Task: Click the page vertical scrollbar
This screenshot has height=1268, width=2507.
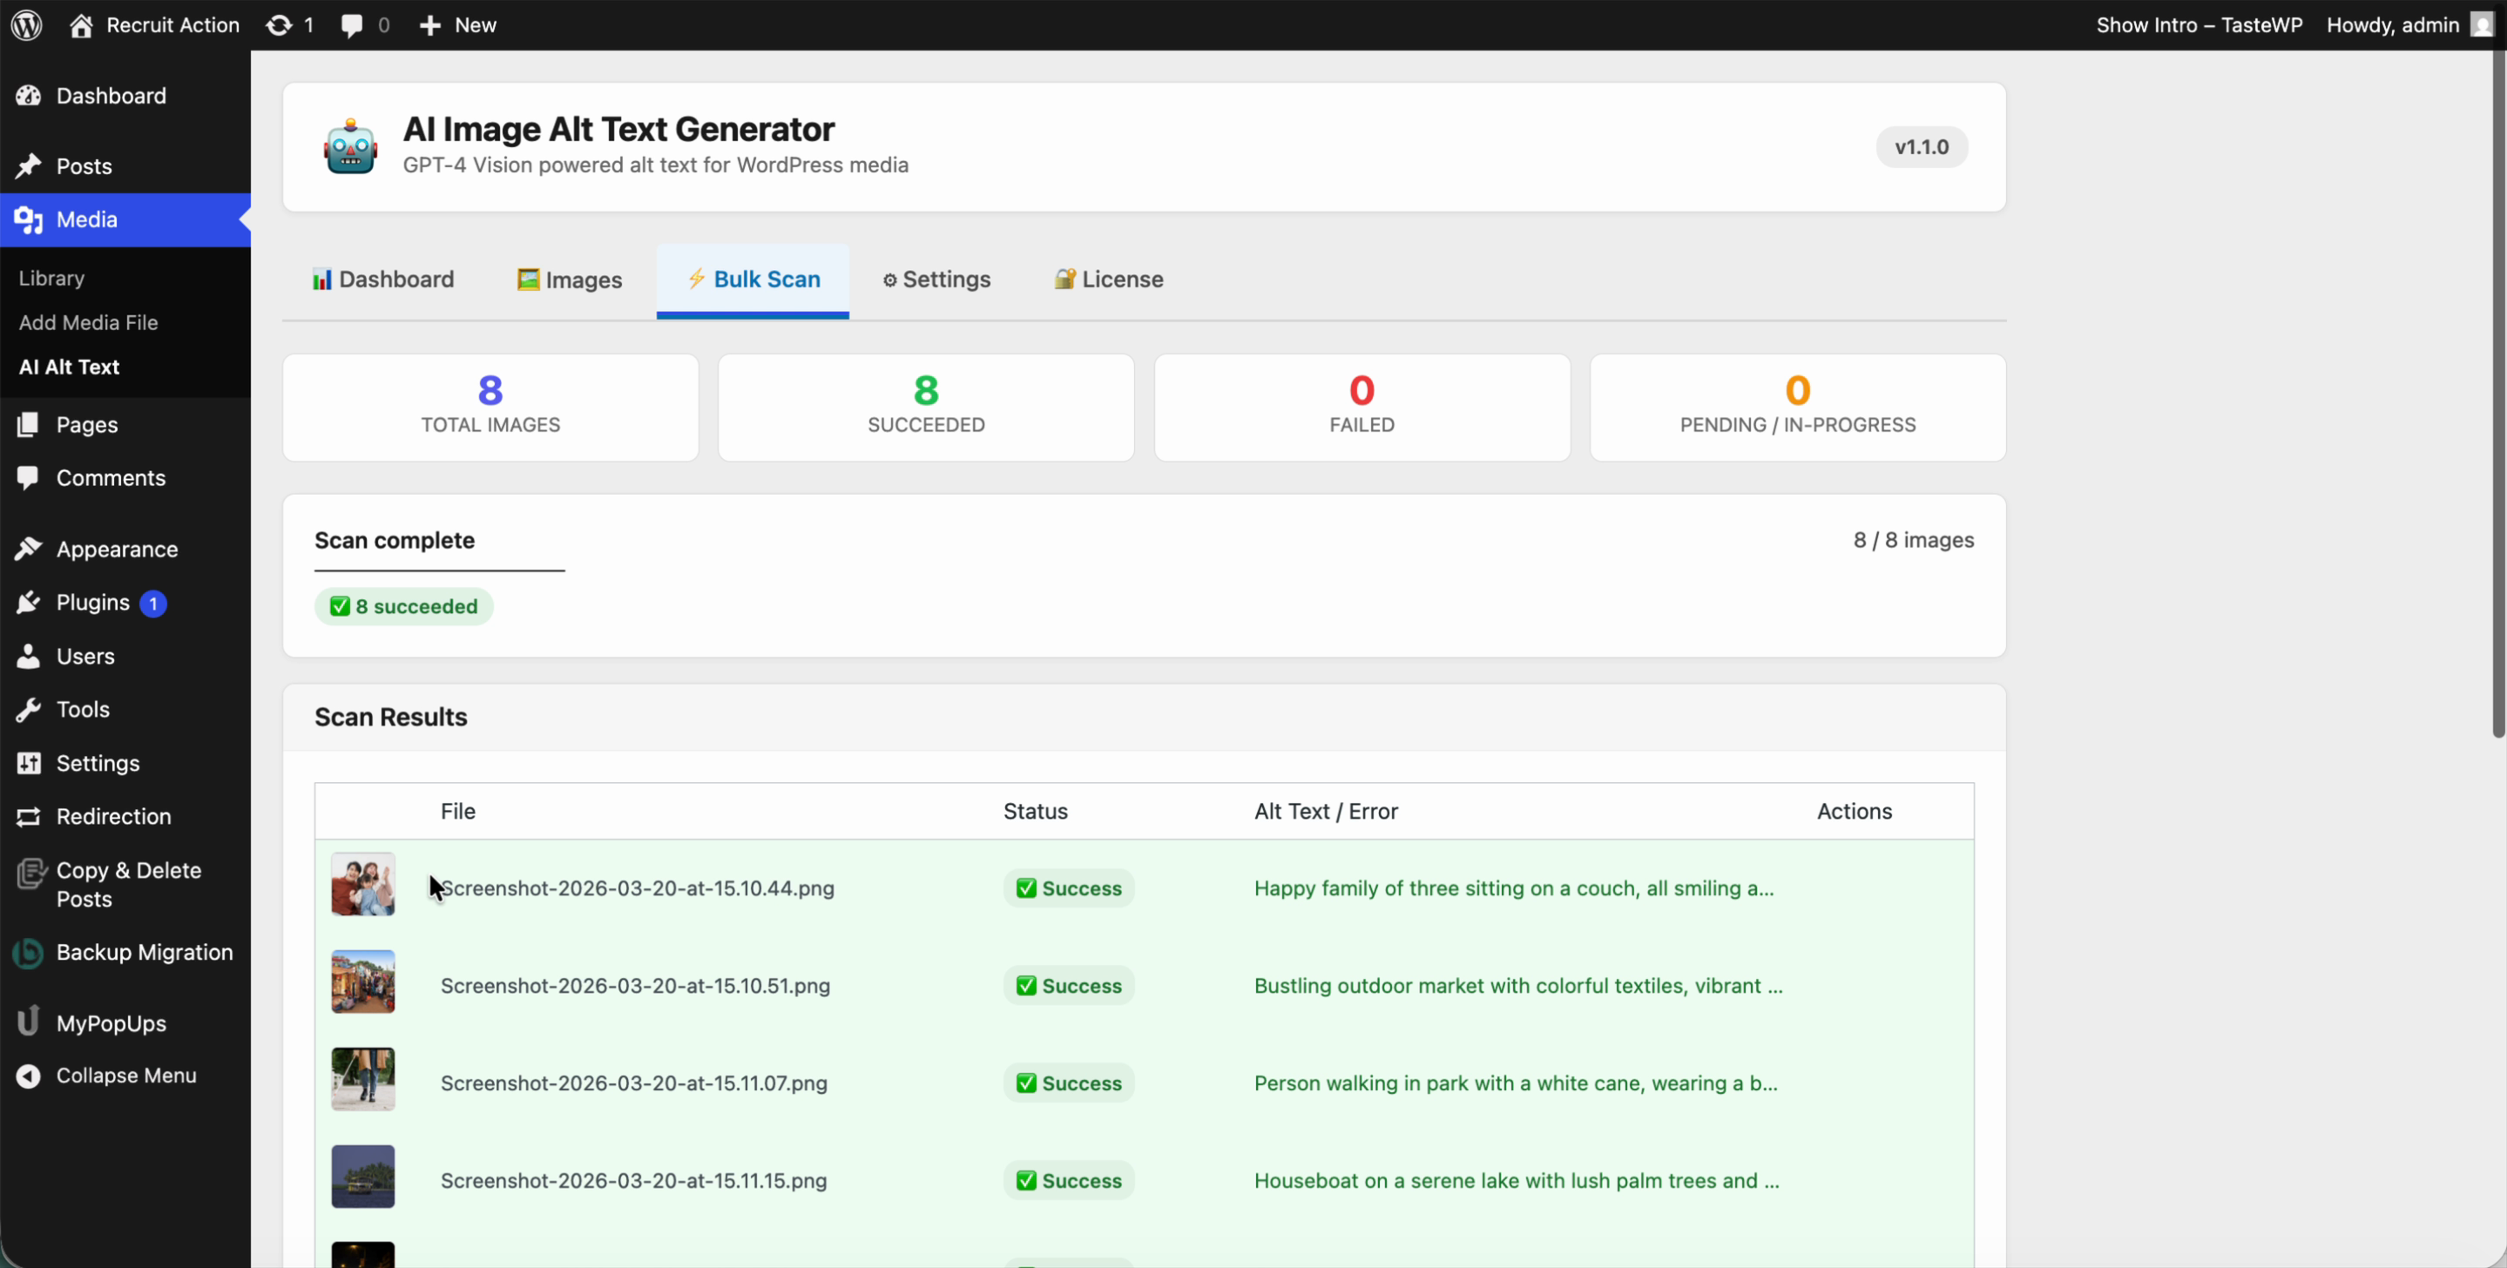Action: 2497,389
